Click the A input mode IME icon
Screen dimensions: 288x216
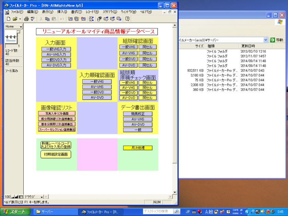point(207,212)
